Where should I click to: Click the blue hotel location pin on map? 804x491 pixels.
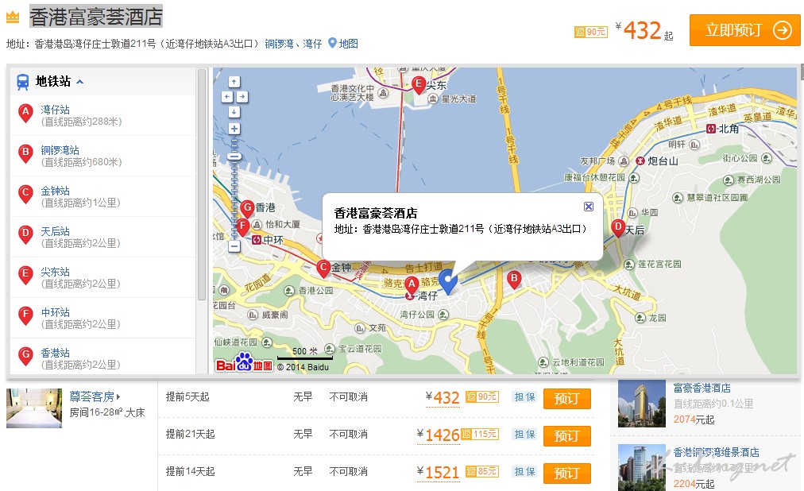(448, 281)
